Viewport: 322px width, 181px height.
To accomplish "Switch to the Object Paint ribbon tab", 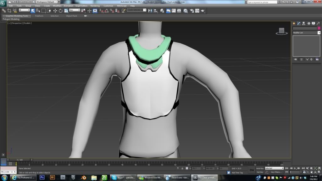I will click(x=71, y=16).
